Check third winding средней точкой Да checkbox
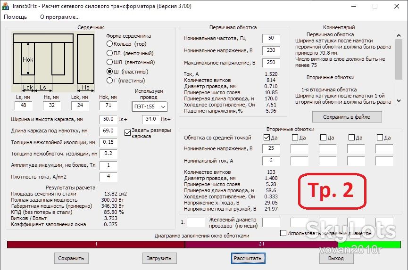The height and width of the screenshot is (270, 408). (x=324, y=137)
